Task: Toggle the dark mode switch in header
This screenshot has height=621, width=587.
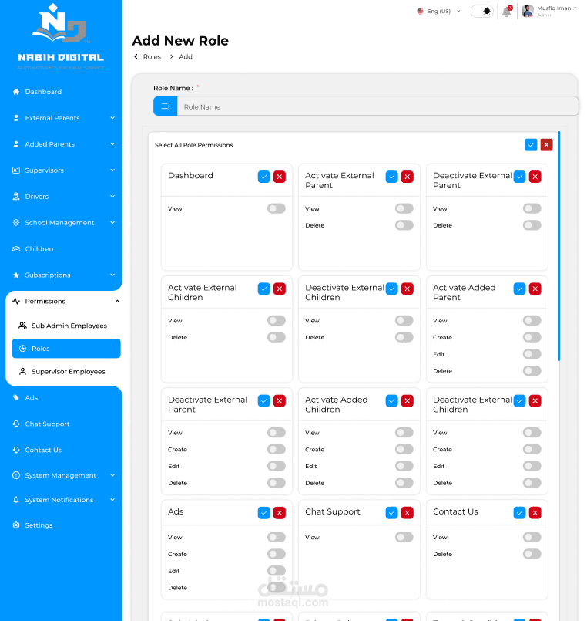Action: [x=482, y=11]
